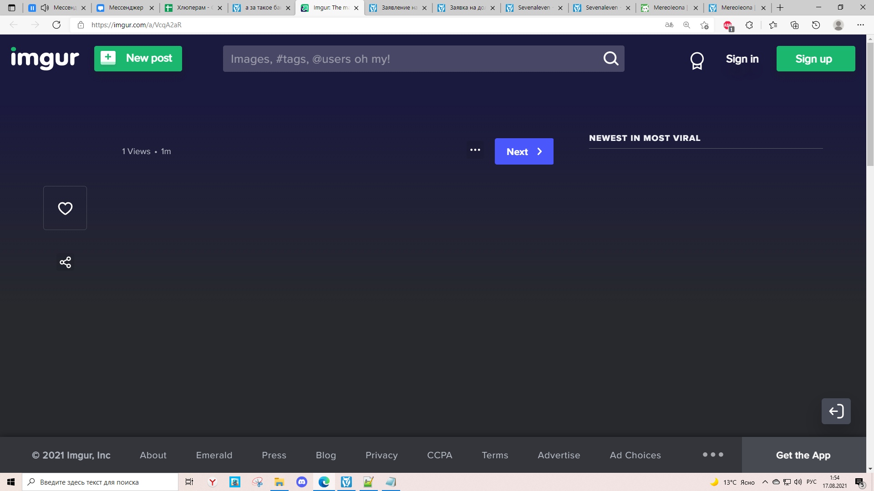
Task: Open the Sign in link
Action: pos(742,59)
